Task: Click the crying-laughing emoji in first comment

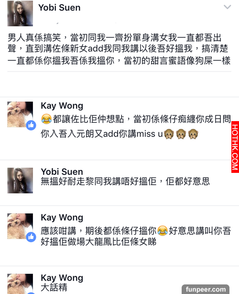Action: pyautogui.click(x=46, y=119)
